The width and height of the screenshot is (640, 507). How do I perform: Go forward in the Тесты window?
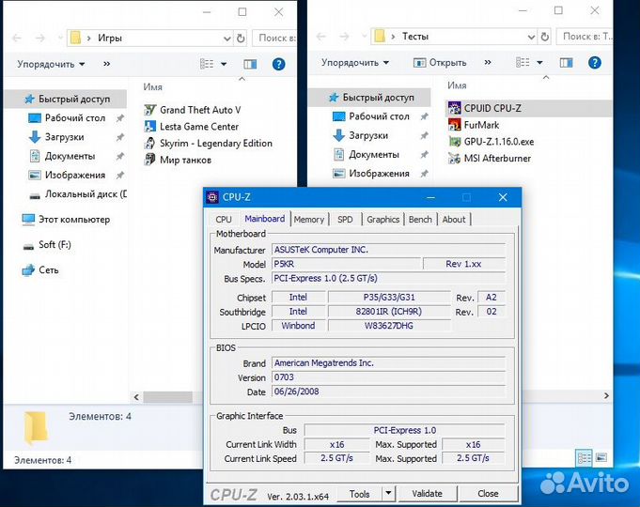(344, 37)
